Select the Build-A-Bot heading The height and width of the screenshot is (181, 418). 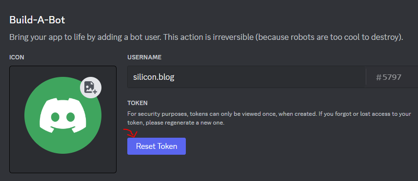tap(37, 20)
